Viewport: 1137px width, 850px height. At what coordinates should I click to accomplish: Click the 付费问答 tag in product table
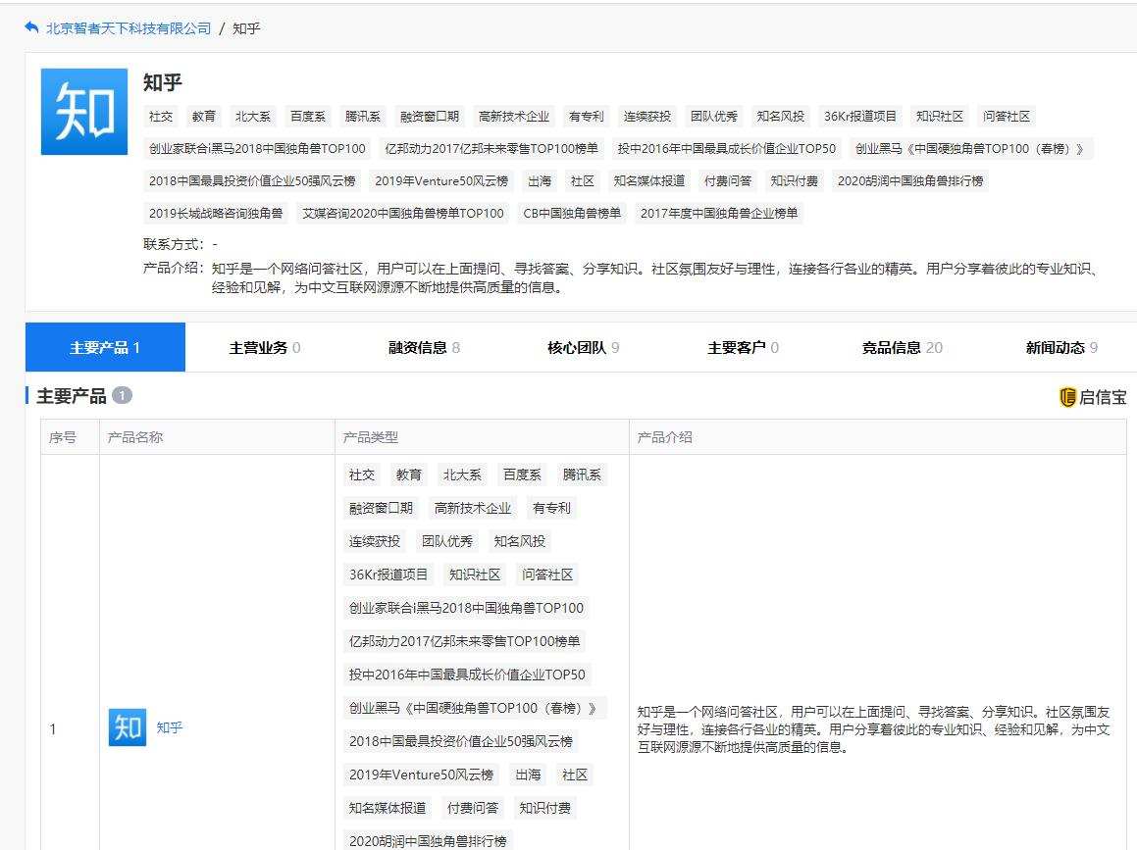473,809
